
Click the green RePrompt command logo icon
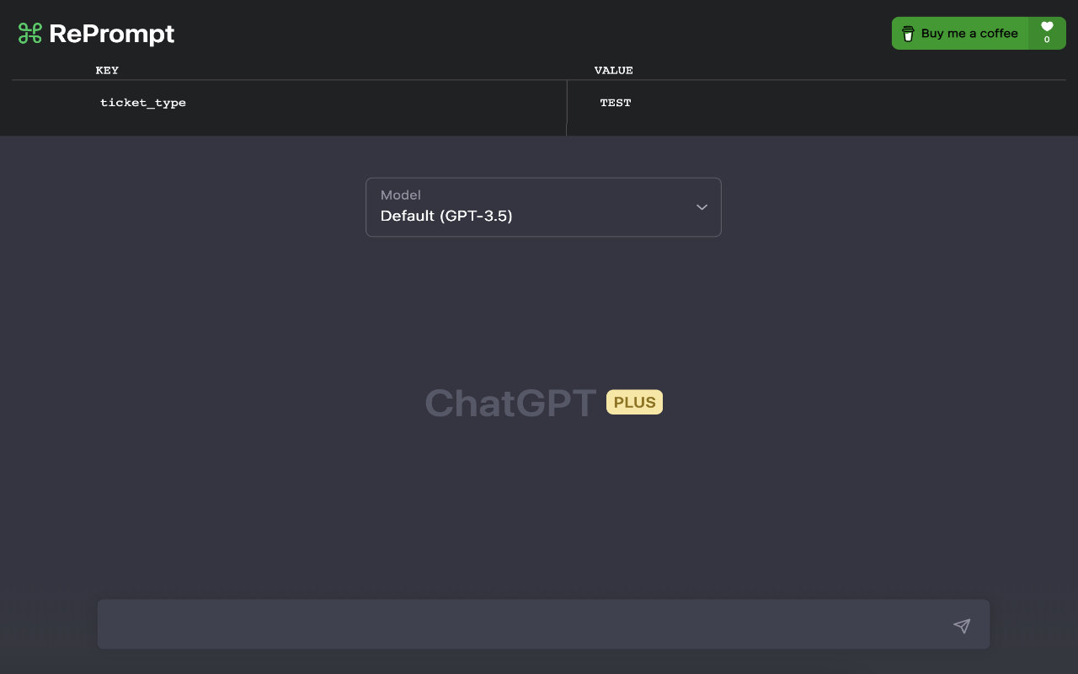[30, 33]
